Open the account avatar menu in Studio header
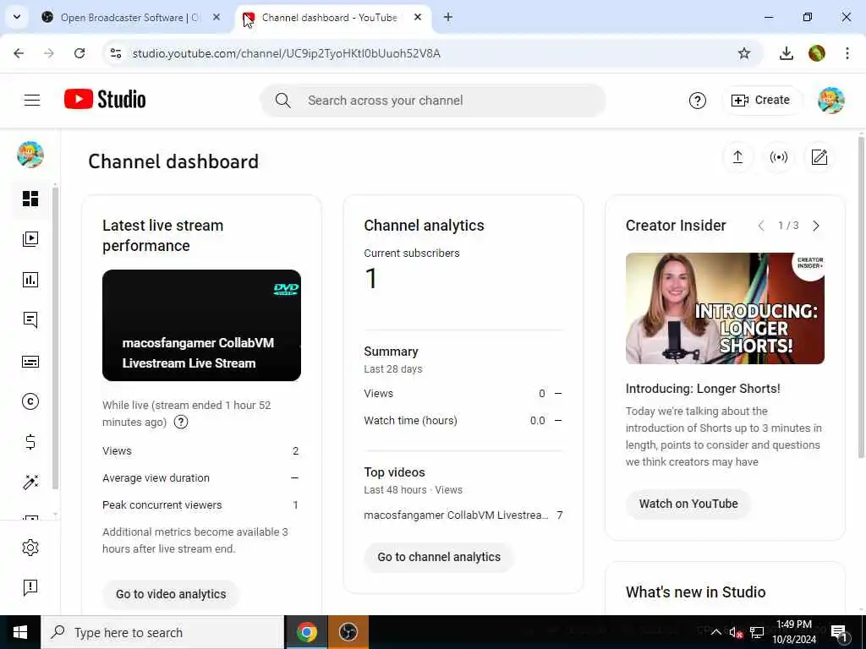Screen dimensions: 866x649 tap(830, 101)
